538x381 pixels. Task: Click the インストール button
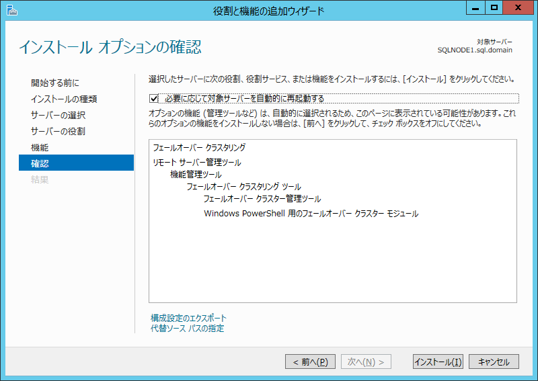click(x=438, y=362)
